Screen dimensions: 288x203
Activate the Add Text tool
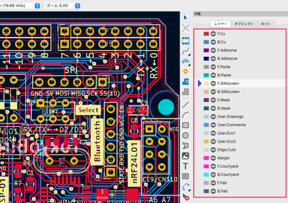coord(186,166)
